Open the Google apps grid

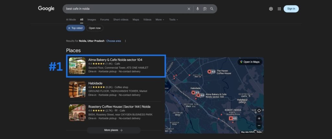tap(279, 9)
